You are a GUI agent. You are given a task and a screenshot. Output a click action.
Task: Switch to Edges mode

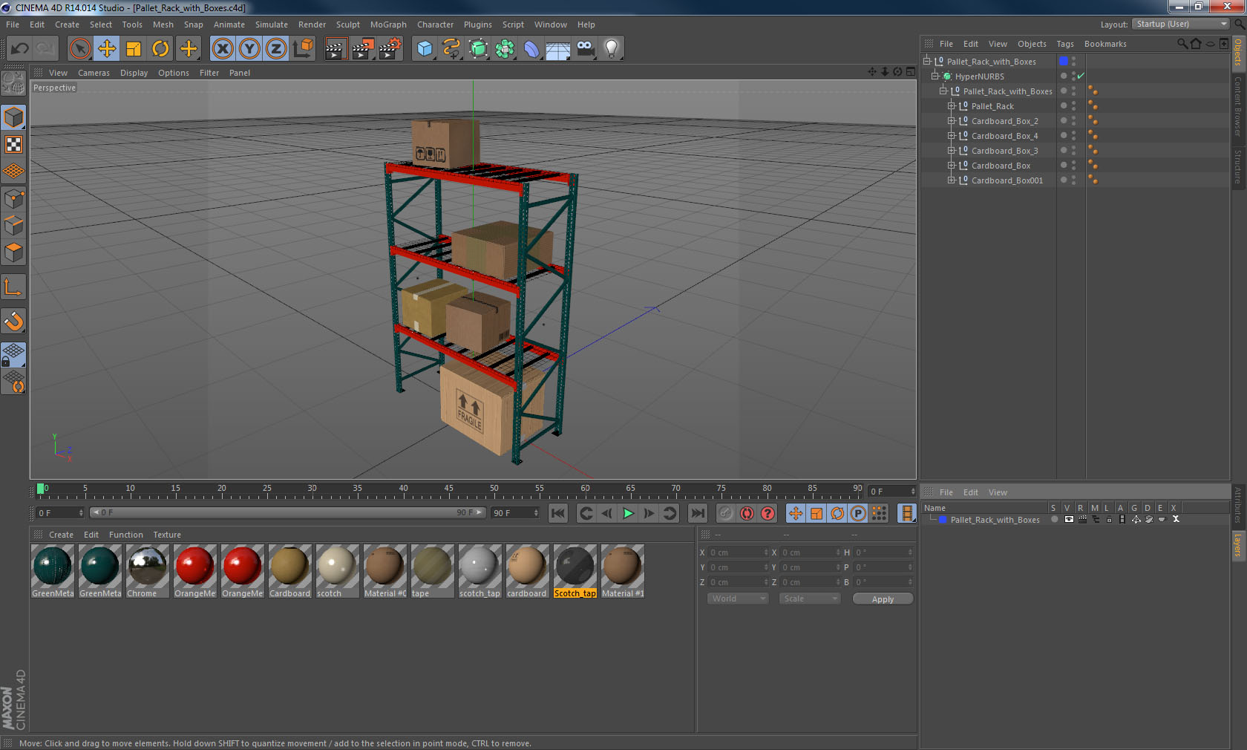pos(13,225)
